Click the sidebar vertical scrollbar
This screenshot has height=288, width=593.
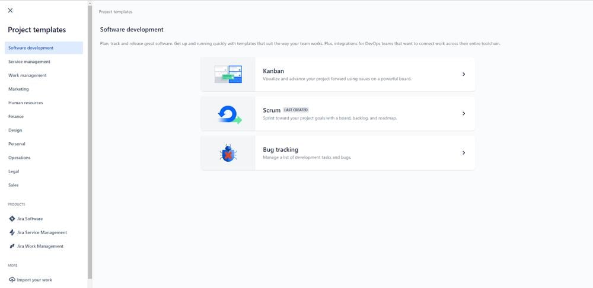click(x=90, y=142)
